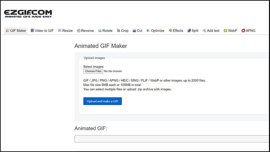The width and height of the screenshot is (270, 152).
Task: Open the Optimize tab
Action: click(x=157, y=31)
